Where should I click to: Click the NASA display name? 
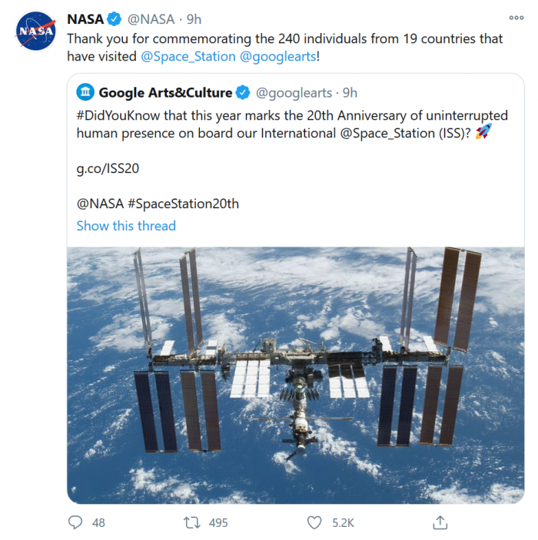click(x=85, y=19)
